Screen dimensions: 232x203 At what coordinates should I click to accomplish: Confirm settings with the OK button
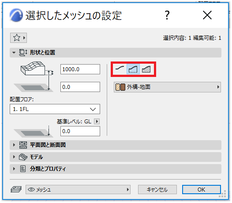click(202, 189)
